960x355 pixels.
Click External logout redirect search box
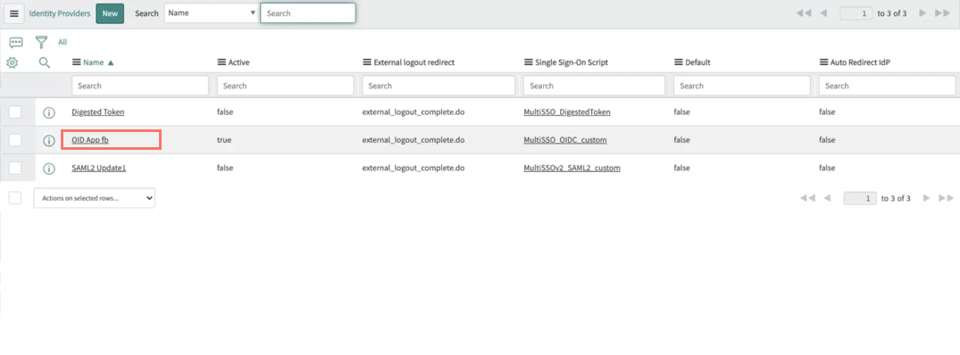coord(438,86)
